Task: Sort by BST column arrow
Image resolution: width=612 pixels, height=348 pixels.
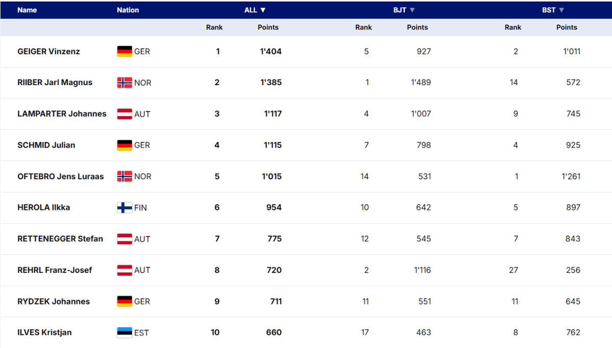Action: point(562,10)
